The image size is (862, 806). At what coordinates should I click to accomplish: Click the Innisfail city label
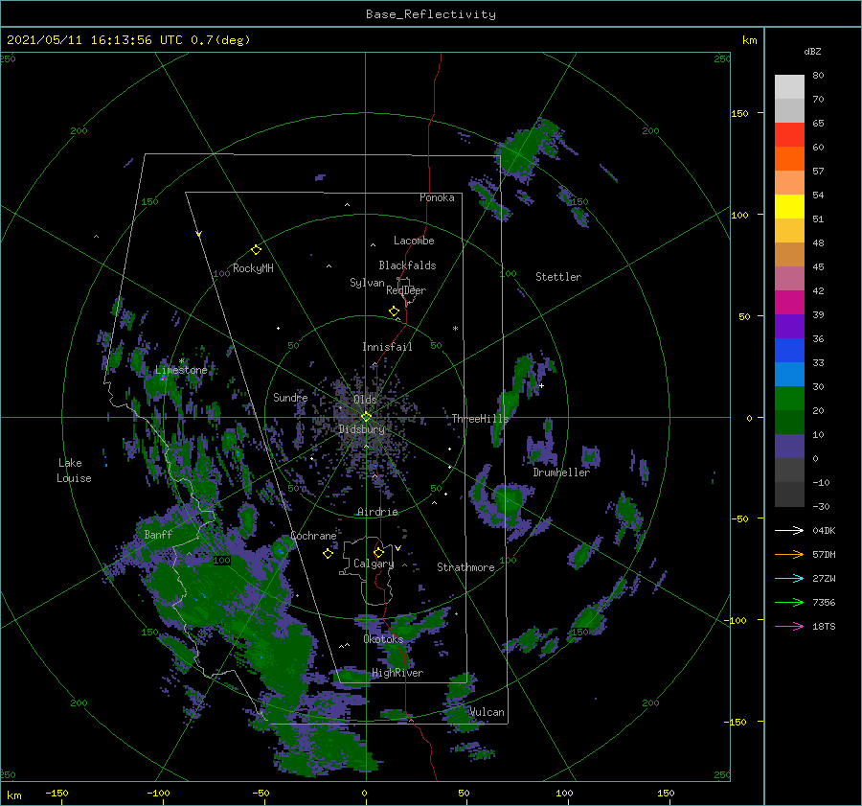387,347
